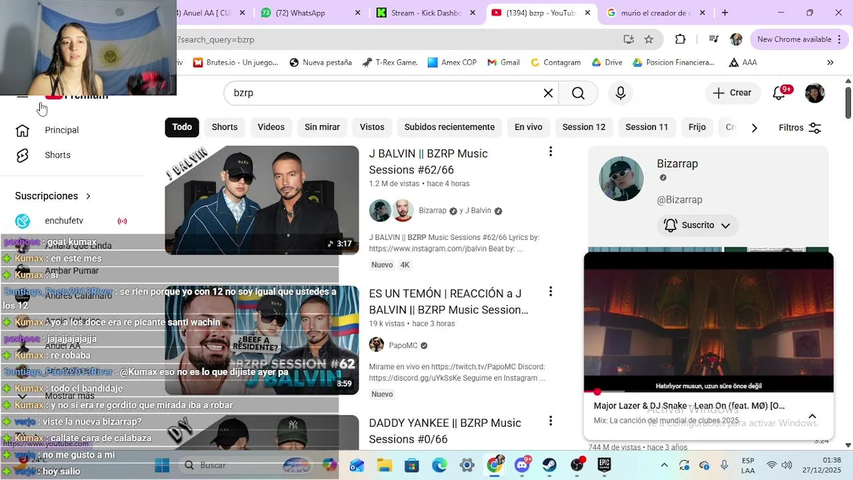Open Shorts from the YouTube sidebar

(x=57, y=155)
